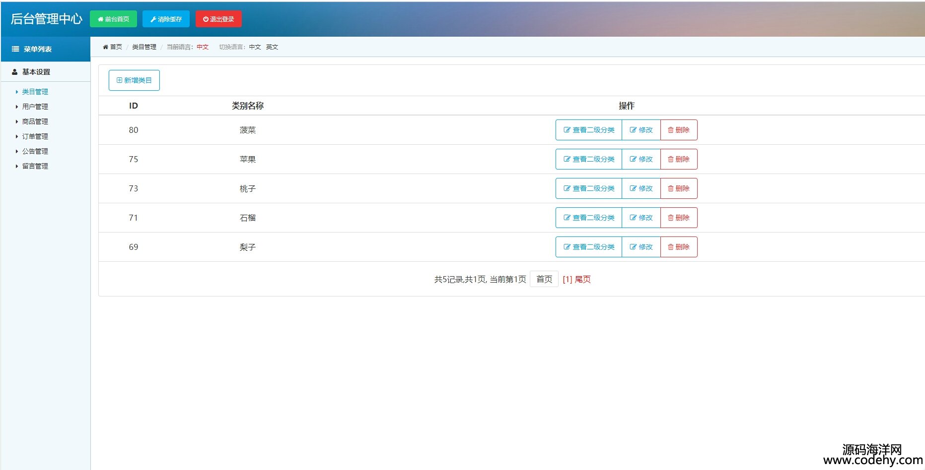Screen dimensions: 925x470
Task: Click the ID column header
Action: point(134,106)
